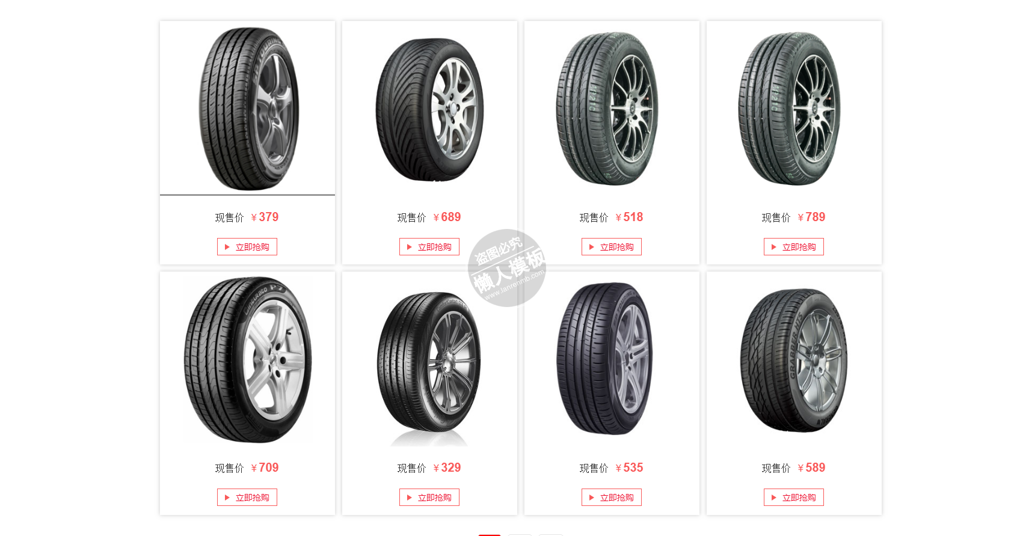View the tire priced at ¥689
This screenshot has width=1014, height=536.
coord(429,108)
